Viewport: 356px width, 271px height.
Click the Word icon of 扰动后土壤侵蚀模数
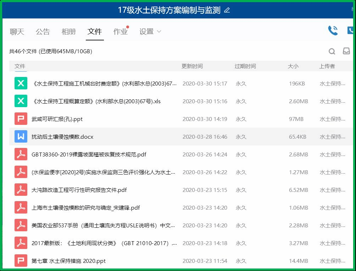[x=21, y=136]
